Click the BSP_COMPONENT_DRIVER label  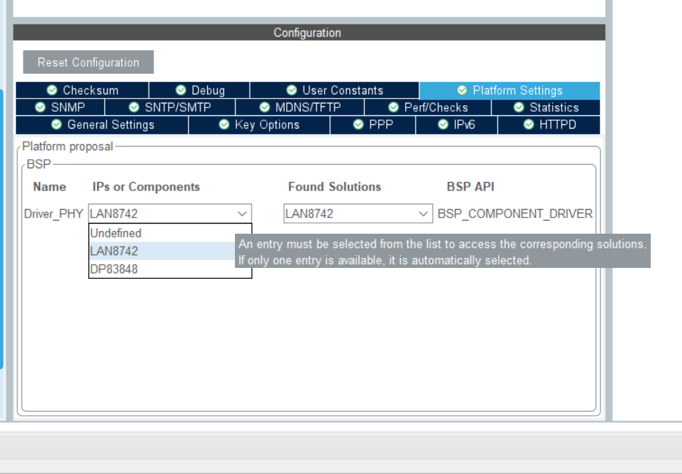click(x=514, y=214)
